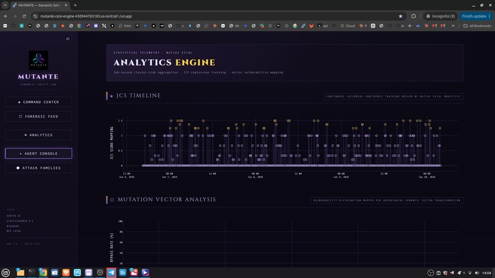This screenshot has height=278, width=495.
Task: Open the volume control in system tray
Action: click(477, 273)
